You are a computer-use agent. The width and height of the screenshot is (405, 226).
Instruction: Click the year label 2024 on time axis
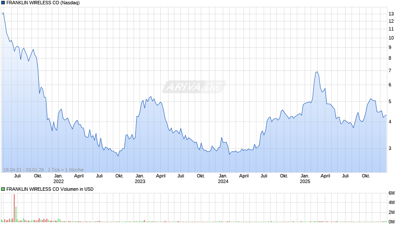tap(223, 181)
